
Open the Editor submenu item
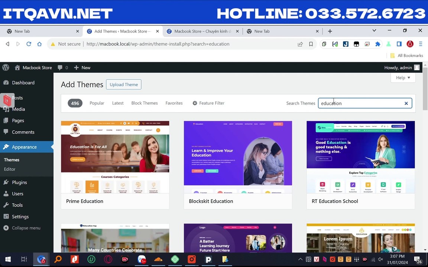click(x=10, y=169)
